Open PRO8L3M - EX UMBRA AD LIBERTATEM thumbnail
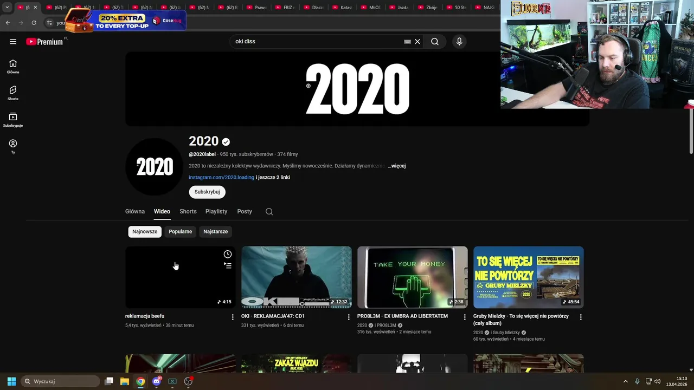This screenshot has height=390, width=694. coord(413,277)
